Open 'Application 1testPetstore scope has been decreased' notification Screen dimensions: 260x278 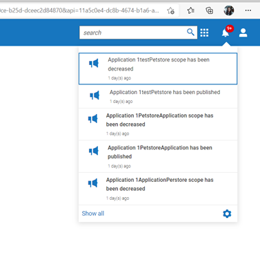point(158,68)
